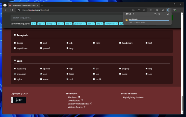Check the wasm language
186x117 pixels.
point(41,79)
